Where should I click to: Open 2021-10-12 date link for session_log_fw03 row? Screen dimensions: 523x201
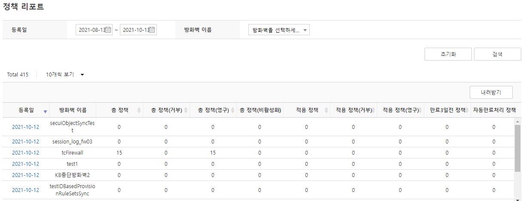click(x=25, y=142)
